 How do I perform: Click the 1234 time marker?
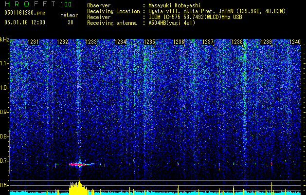(x=121, y=42)
